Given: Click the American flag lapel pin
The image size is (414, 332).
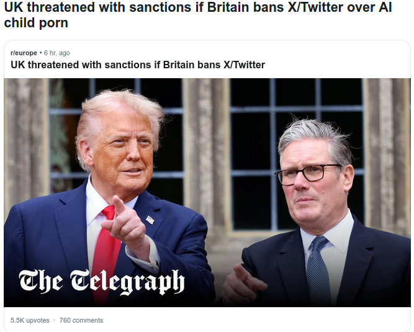Looking at the screenshot, I should tap(150, 220).
